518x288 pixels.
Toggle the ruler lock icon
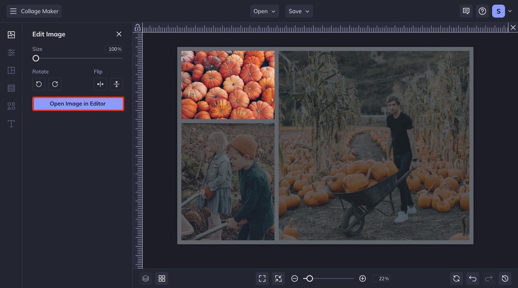click(137, 27)
